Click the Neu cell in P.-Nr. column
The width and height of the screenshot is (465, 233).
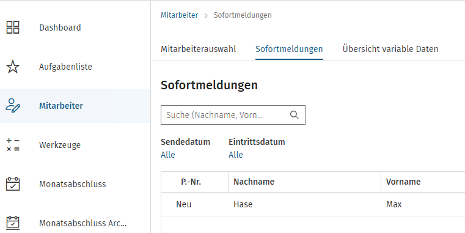coord(194,204)
